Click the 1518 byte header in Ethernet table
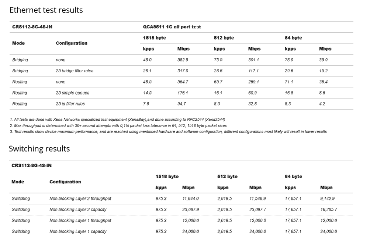This screenshot has width=370, height=248. [154, 38]
